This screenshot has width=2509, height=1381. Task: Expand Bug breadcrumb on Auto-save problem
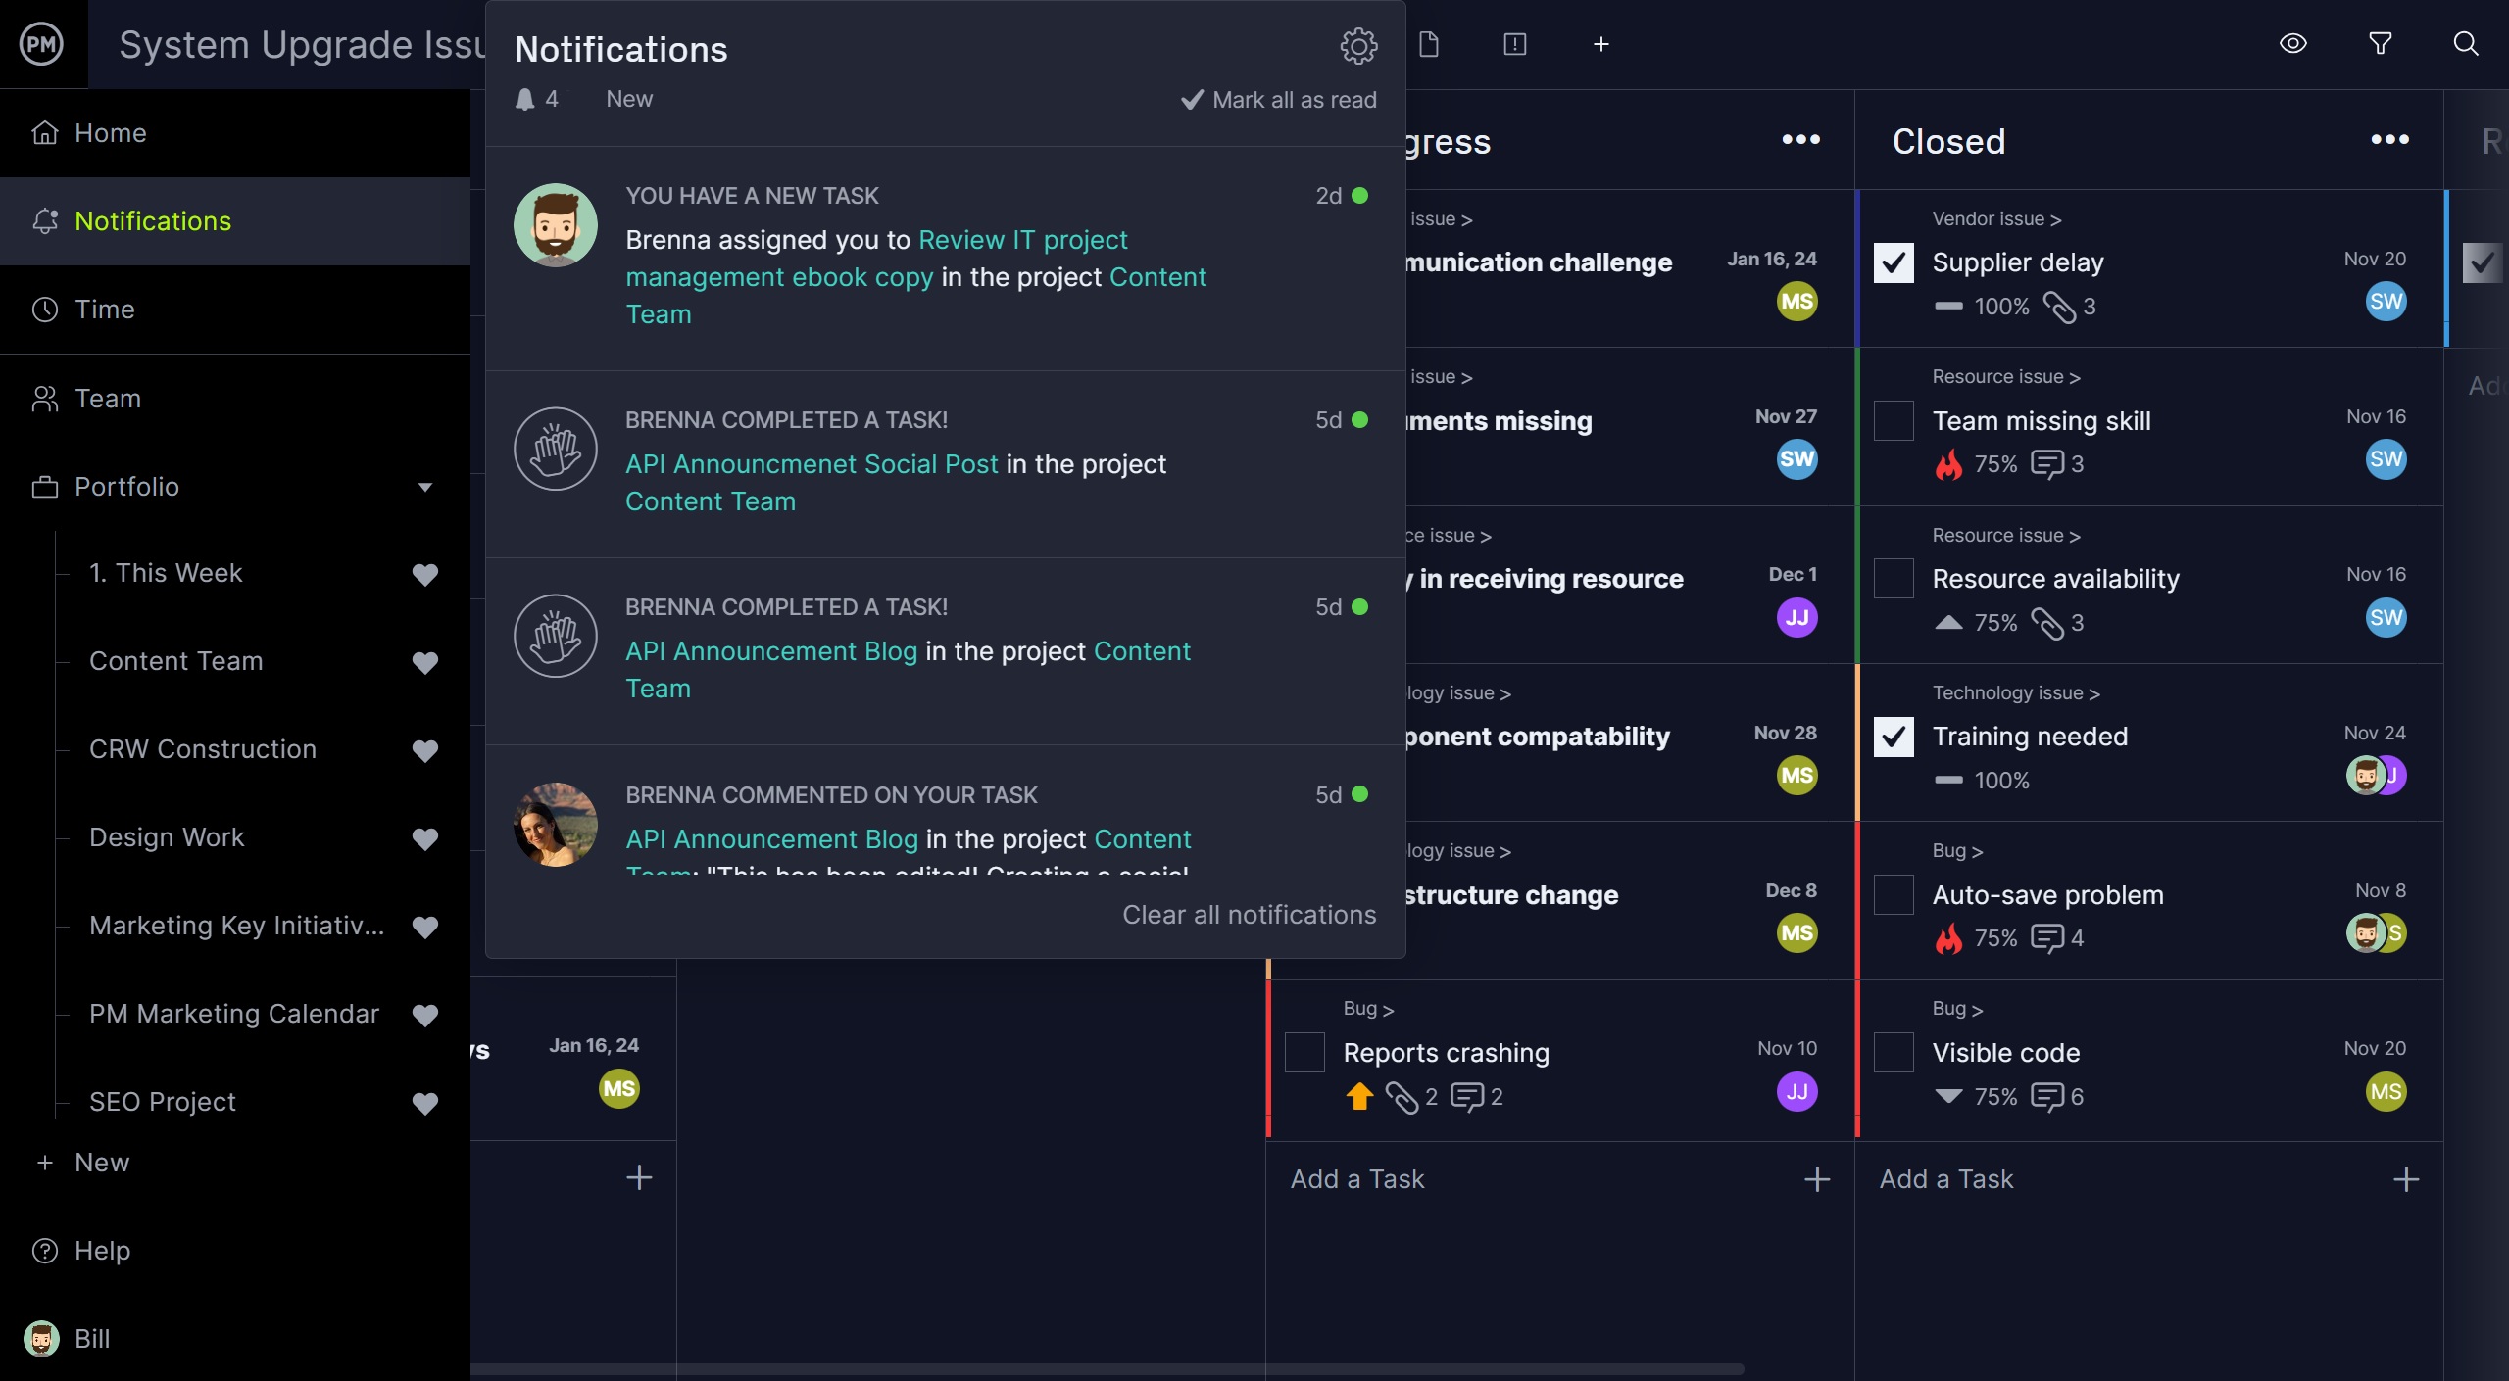1957,851
